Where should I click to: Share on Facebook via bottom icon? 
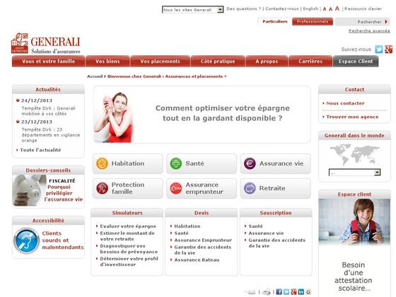point(279,291)
